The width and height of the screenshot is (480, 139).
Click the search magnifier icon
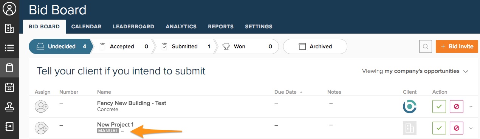coord(426,46)
